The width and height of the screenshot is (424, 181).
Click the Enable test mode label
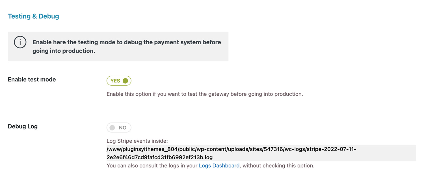click(x=32, y=80)
